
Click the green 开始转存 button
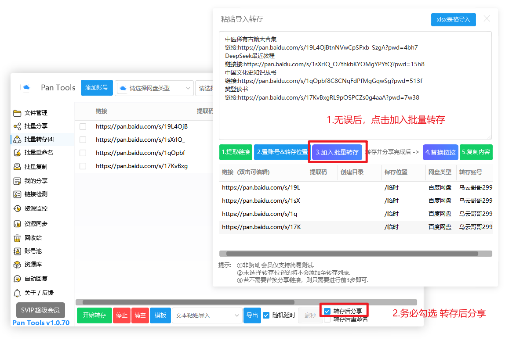pos(94,315)
